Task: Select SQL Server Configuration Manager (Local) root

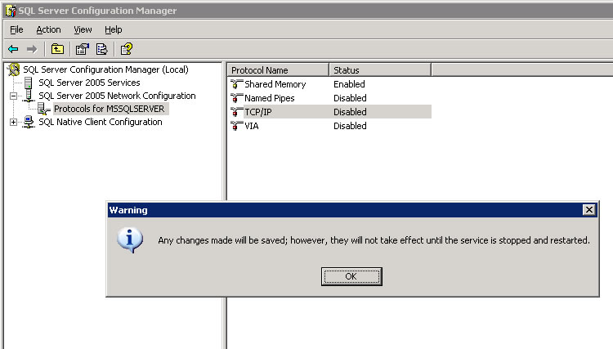Action: click(105, 69)
